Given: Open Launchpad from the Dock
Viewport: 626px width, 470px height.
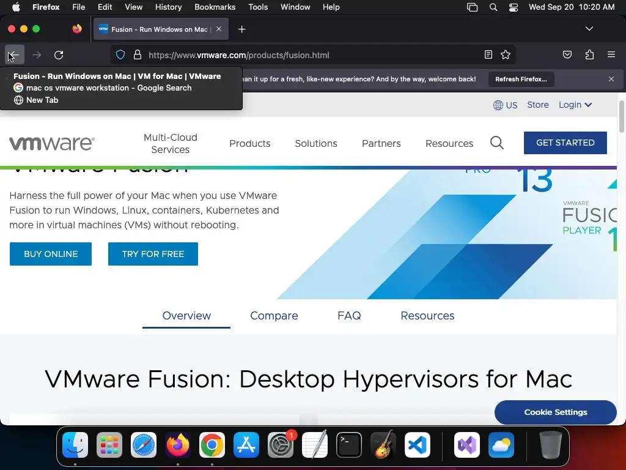Looking at the screenshot, I should point(109,445).
